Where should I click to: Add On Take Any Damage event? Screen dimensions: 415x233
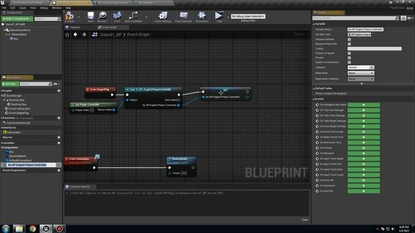coord(363,110)
